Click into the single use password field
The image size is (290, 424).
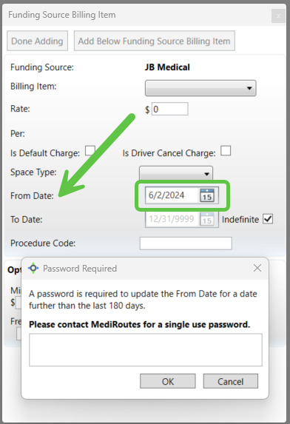(x=146, y=350)
